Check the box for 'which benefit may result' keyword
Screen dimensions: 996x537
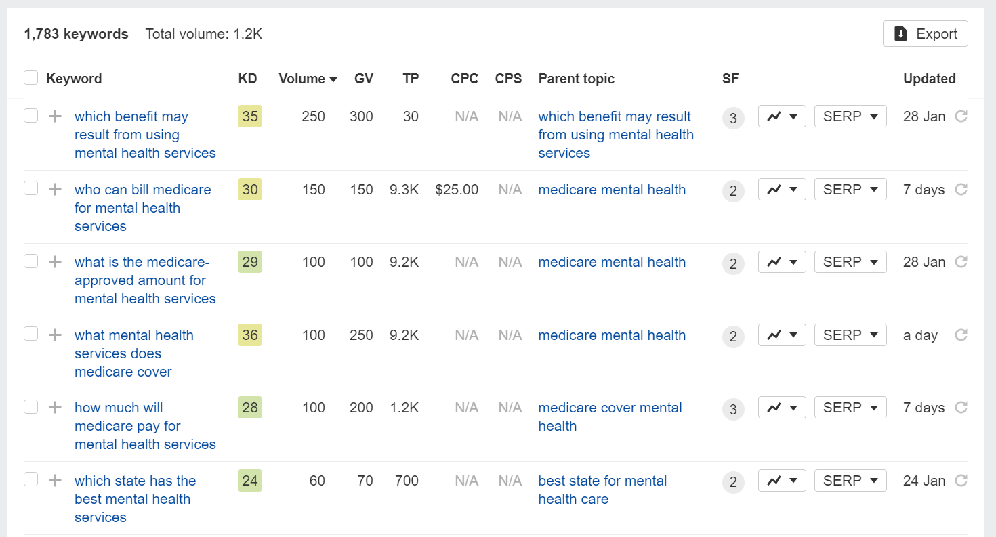pyautogui.click(x=30, y=116)
